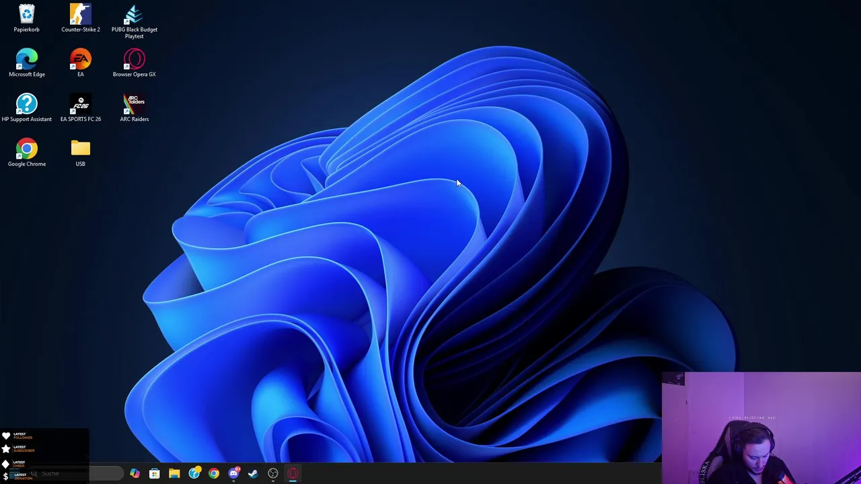Open OBS Studio from the taskbar
This screenshot has width=861, height=484.
pos(273,473)
